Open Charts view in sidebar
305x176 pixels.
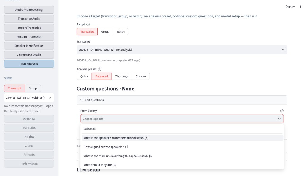pyautogui.click(x=29, y=146)
